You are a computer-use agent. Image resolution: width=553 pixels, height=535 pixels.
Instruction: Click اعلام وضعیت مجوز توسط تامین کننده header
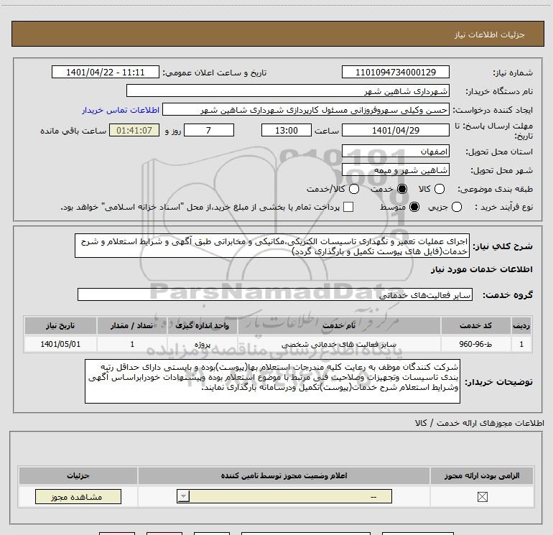pyautogui.click(x=284, y=475)
